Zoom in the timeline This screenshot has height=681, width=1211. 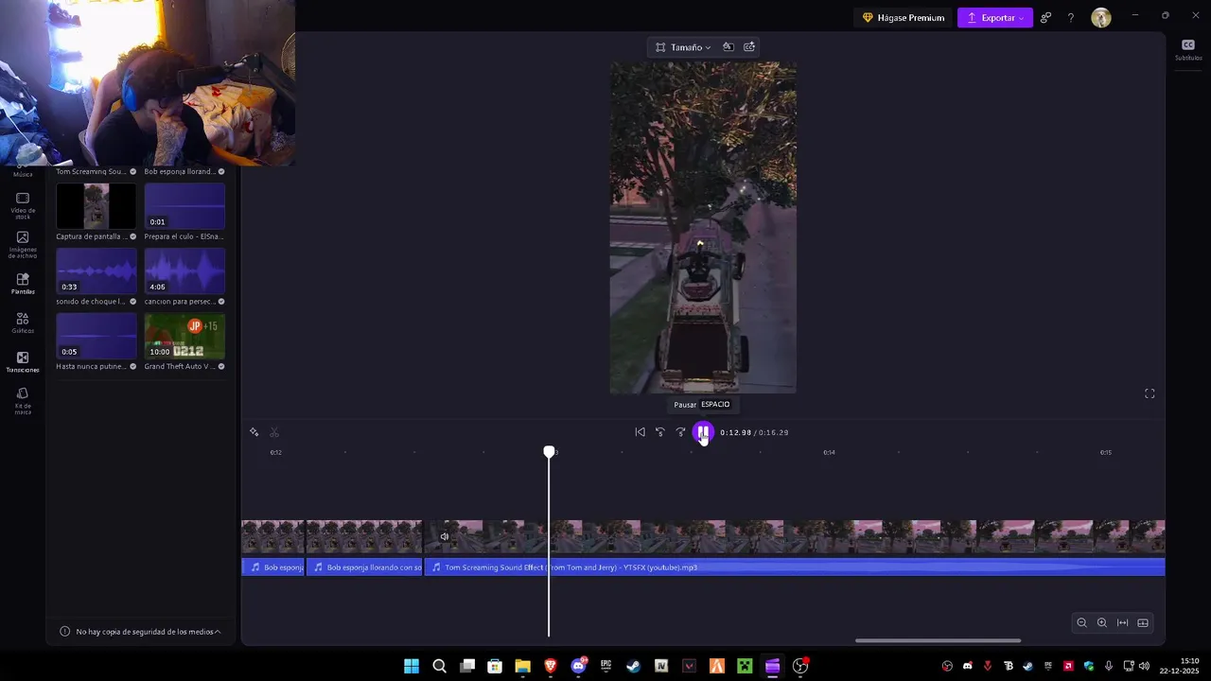point(1101,622)
